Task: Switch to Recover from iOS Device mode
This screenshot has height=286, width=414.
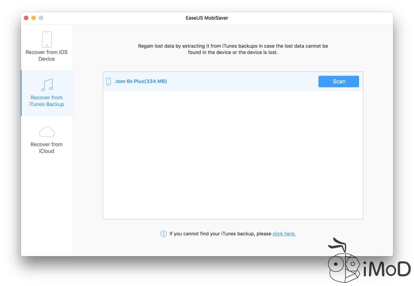Action: point(46,47)
